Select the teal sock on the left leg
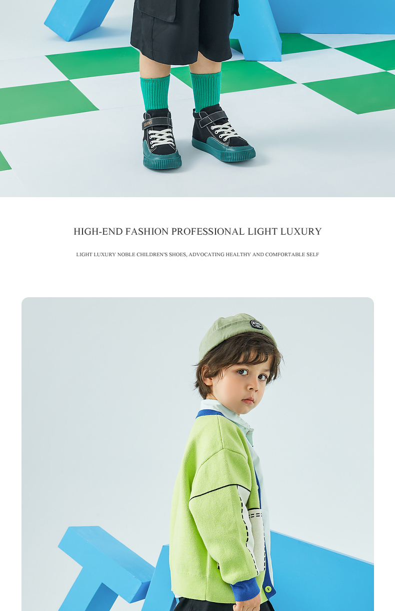The image size is (395, 611). pos(154,93)
